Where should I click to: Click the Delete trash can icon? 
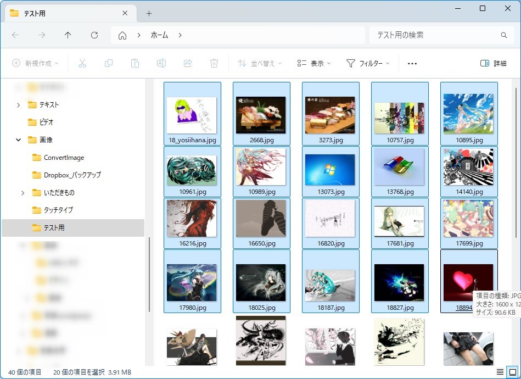click(x=214, y=63)
